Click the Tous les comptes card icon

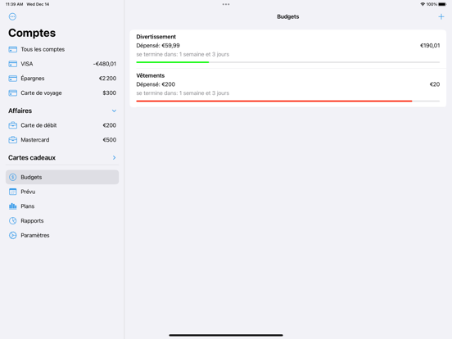point(12,49)
